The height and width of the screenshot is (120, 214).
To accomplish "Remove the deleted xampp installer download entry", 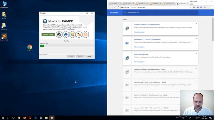I will pos(197,81).
